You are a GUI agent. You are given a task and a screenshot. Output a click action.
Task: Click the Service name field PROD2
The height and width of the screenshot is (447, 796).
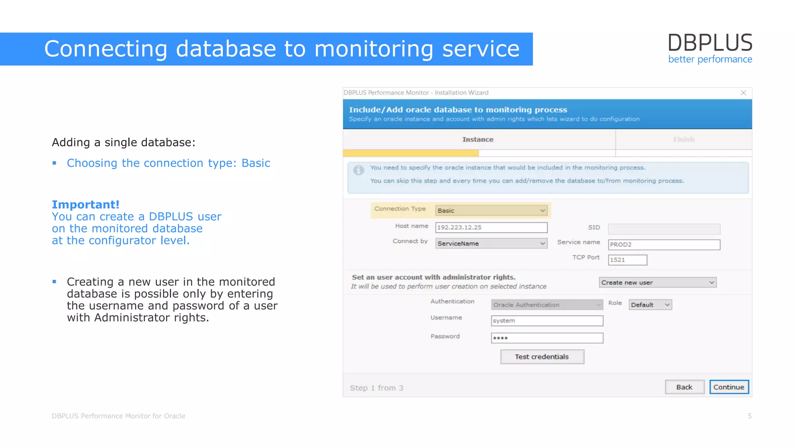663,244
